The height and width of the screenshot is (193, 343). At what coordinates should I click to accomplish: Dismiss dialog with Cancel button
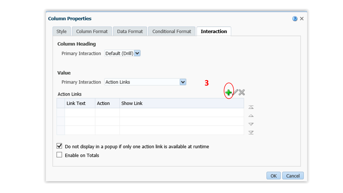(293, 176)
